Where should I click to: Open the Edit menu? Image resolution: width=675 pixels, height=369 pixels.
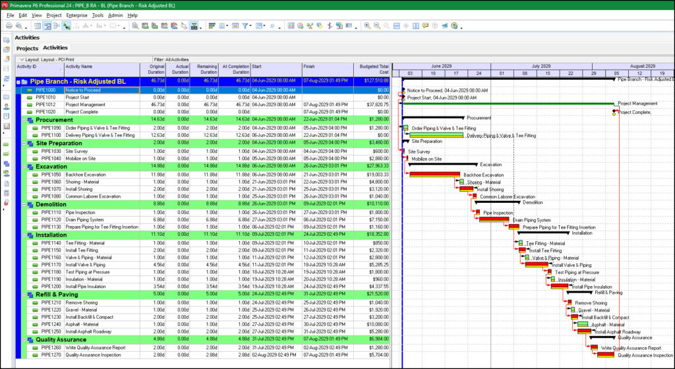click(23, 15)
